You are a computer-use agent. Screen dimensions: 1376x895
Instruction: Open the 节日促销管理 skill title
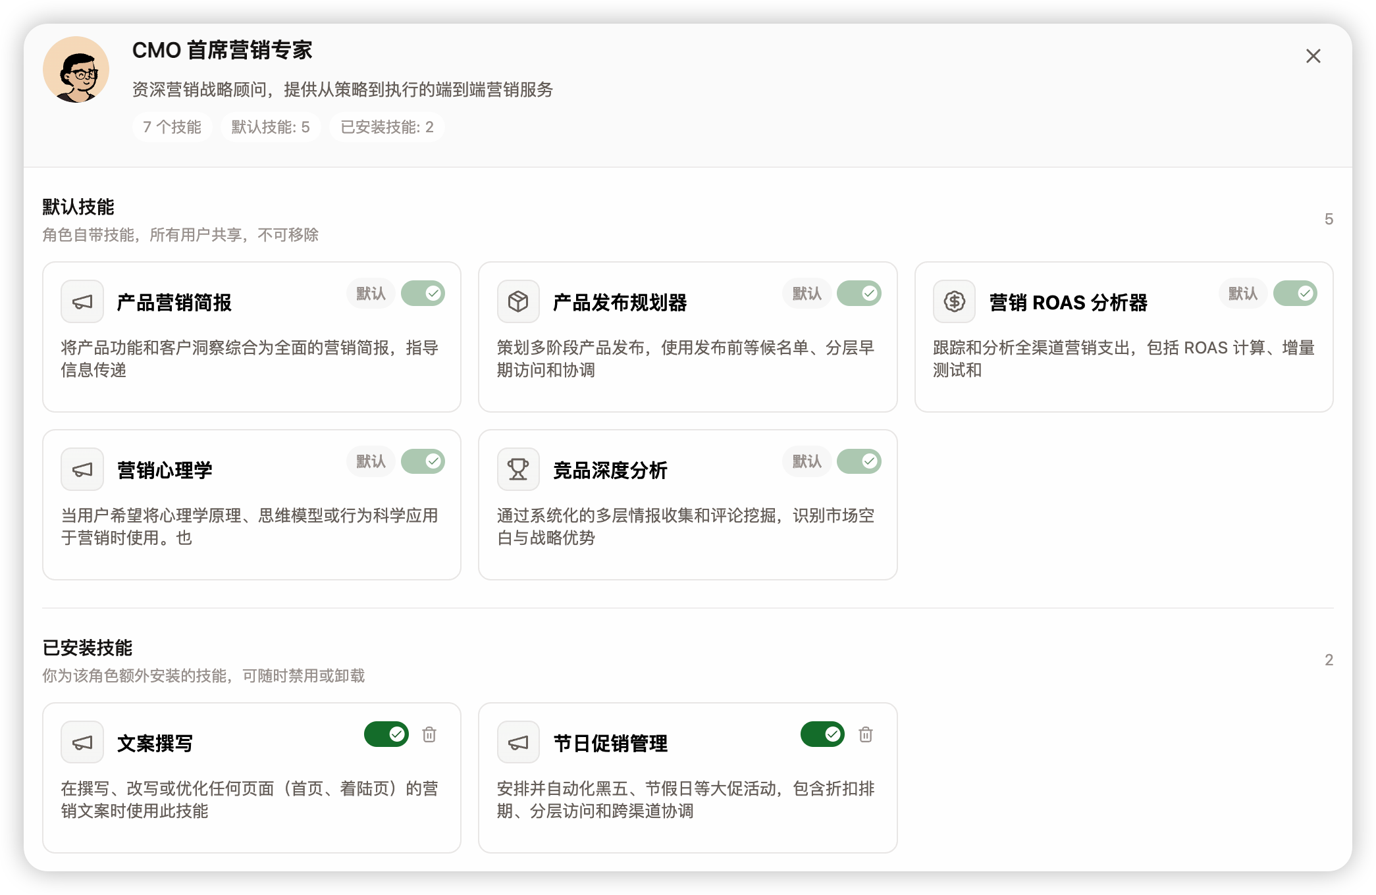[x=610, y=744]
